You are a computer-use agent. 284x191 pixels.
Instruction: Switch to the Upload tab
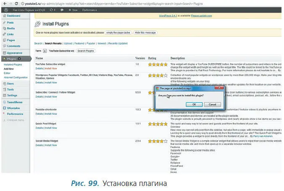point(68,43)
